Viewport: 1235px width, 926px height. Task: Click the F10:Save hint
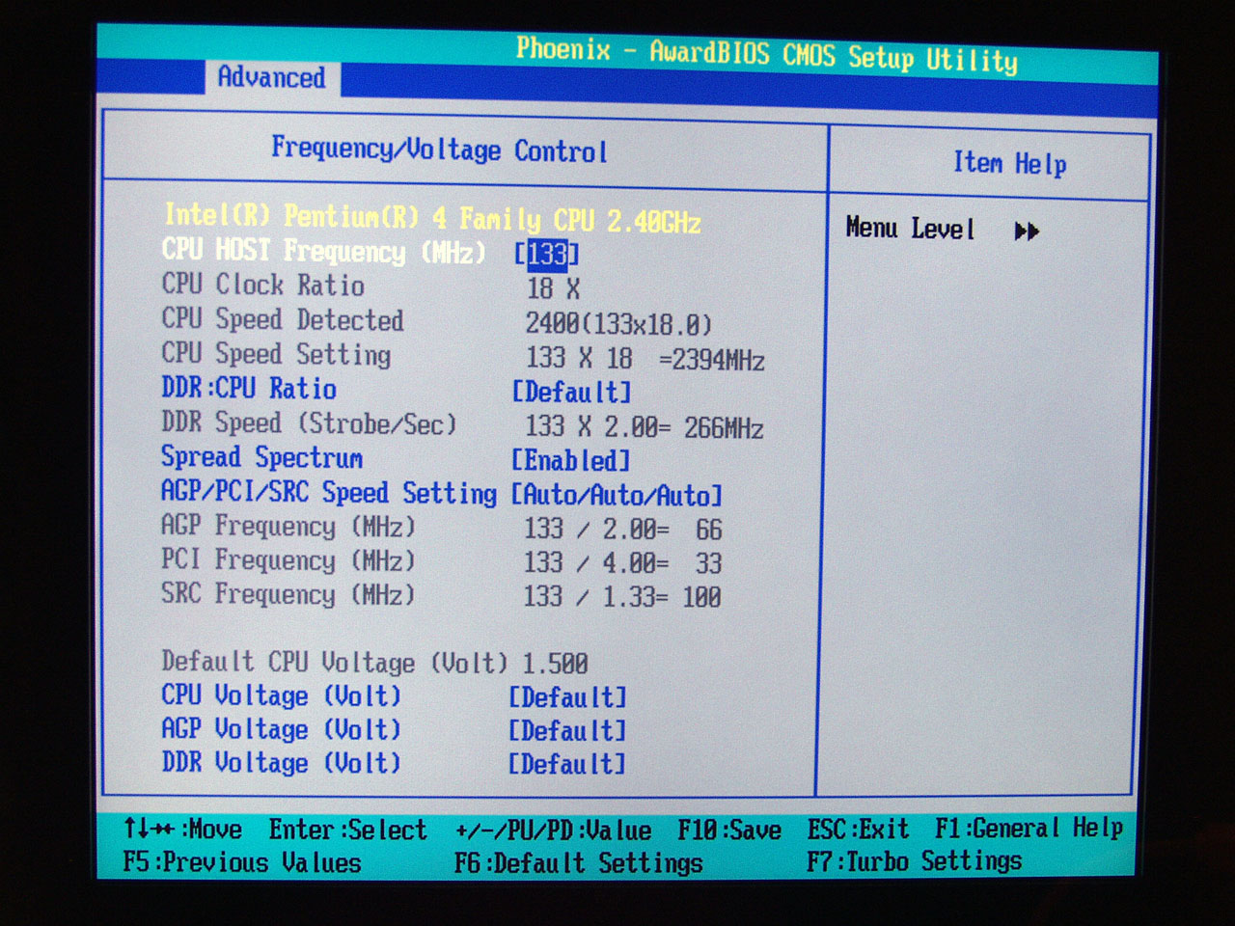tap(729, 830)
